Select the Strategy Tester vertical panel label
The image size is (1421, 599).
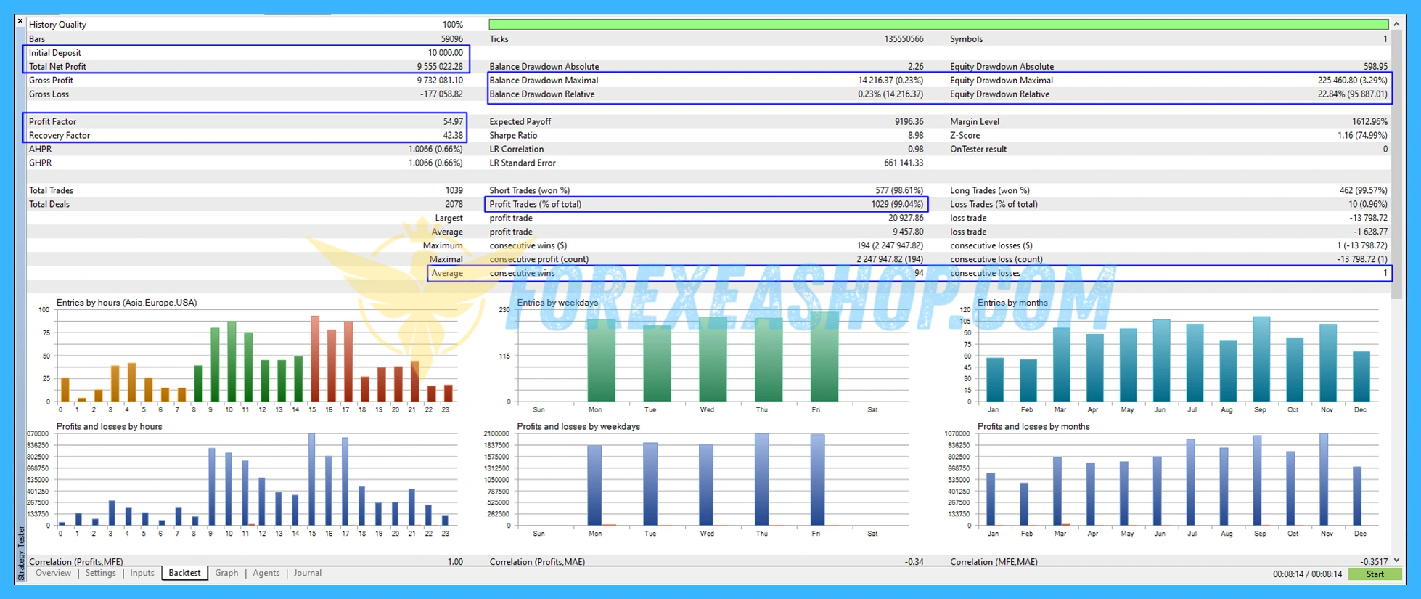(20, 553)
